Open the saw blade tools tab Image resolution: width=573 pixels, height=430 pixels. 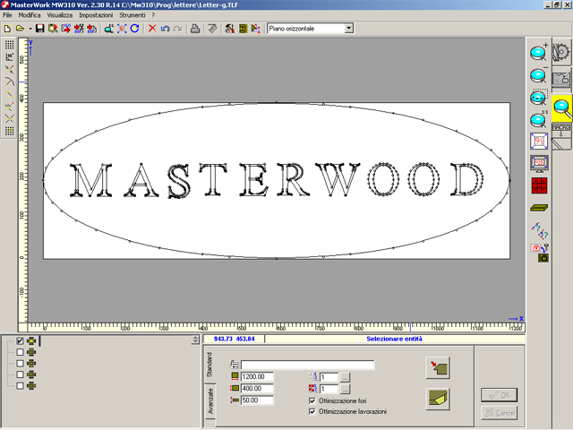point(561,52)
